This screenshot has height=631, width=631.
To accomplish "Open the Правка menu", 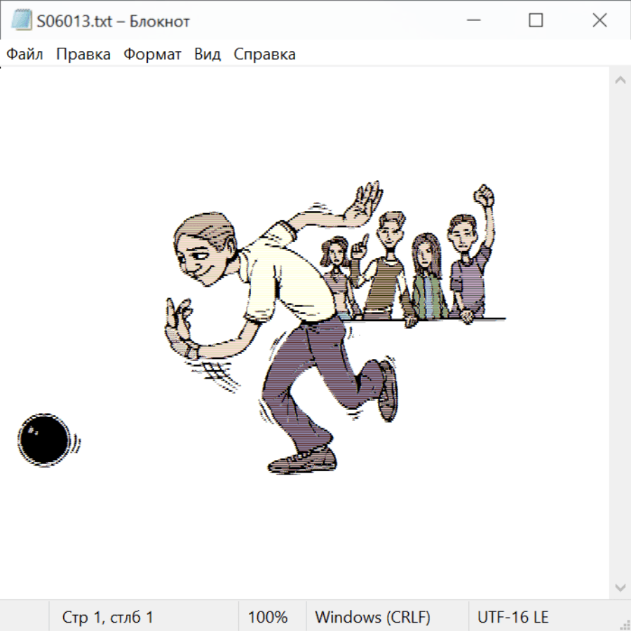I will (x=83, y=55).
